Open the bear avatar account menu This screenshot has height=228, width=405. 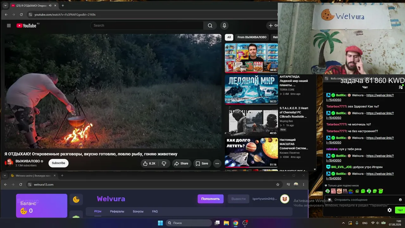point(285,199)
